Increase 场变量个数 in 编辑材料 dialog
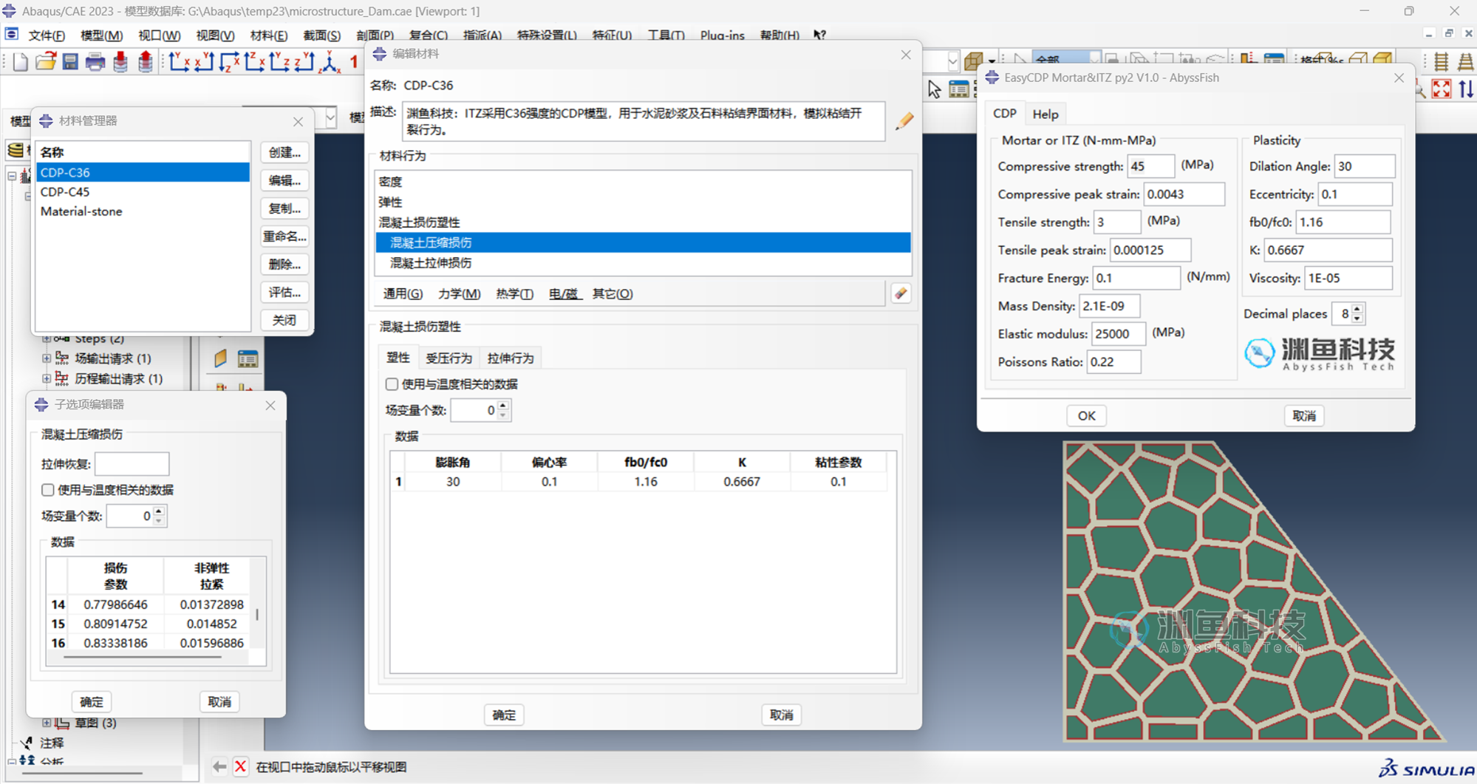Screen dimensions: 1477x784 click(x=503, y=406)
